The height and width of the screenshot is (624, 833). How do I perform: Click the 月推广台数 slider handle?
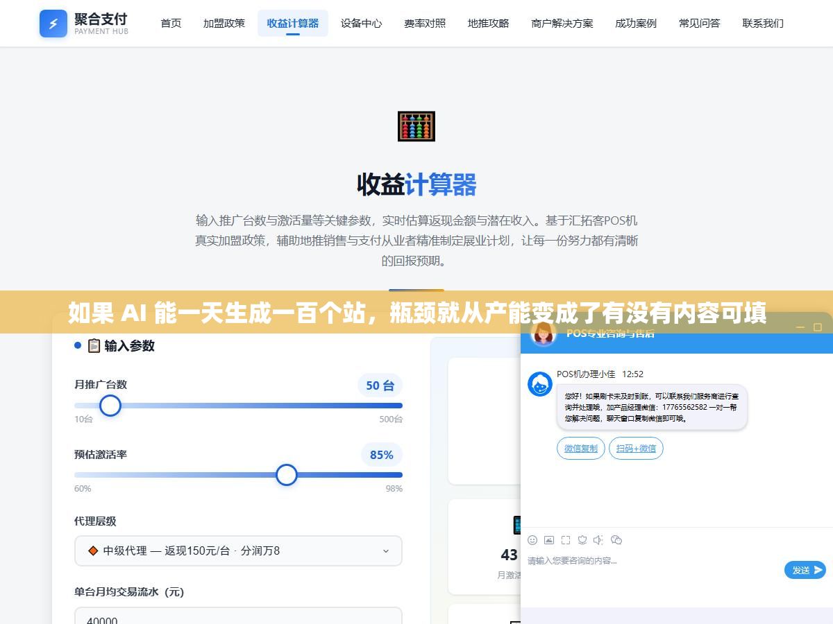pyautogui.click(x=110, y=406)
